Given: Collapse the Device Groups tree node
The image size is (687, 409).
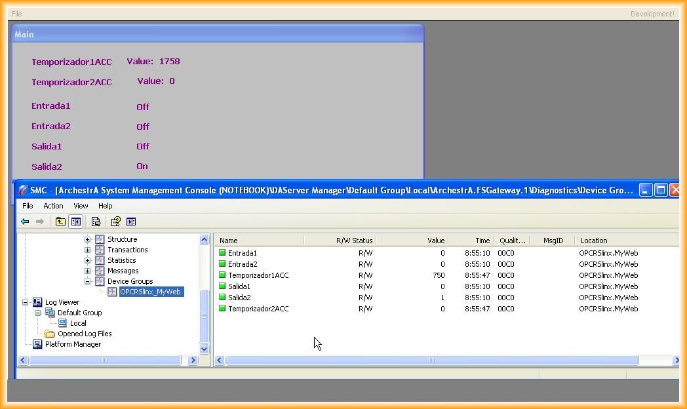Looking at the screenshot, I should coord(88,281).
